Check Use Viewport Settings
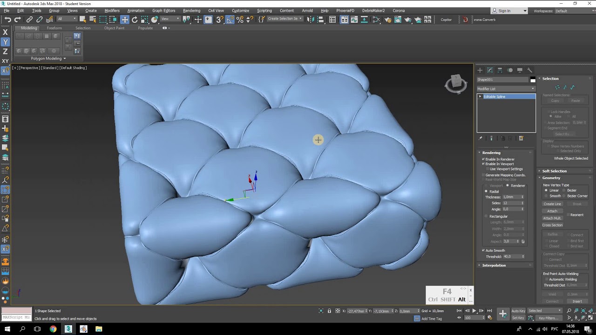 click(488, 169)
